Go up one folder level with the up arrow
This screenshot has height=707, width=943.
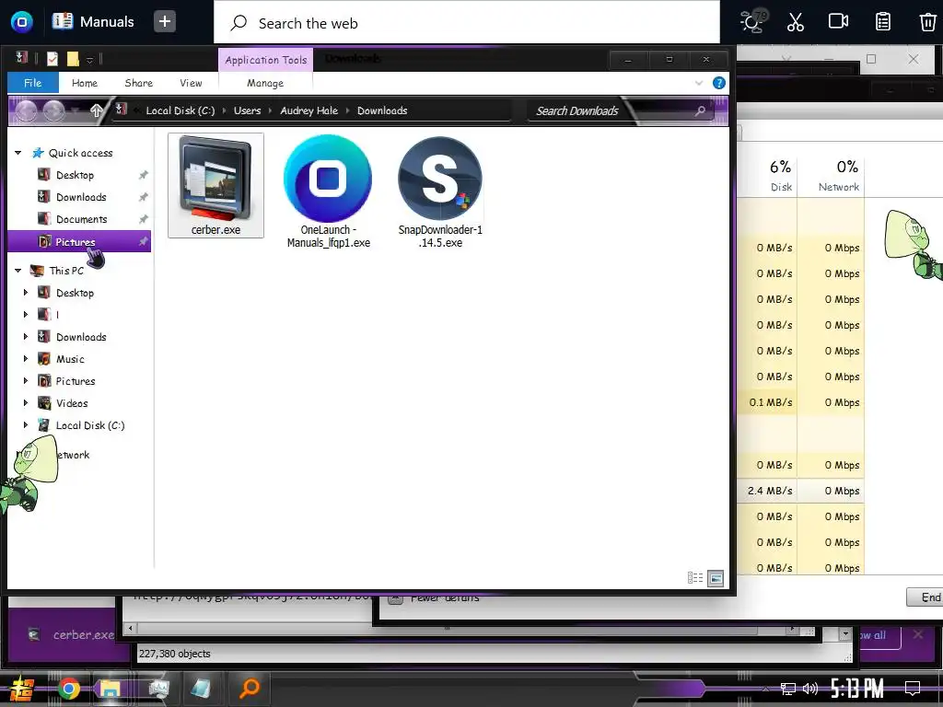click(x=96, y=110)
